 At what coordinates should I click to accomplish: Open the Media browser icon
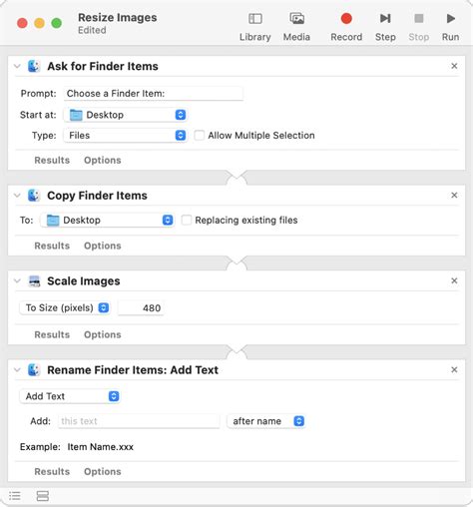[296, 18]
